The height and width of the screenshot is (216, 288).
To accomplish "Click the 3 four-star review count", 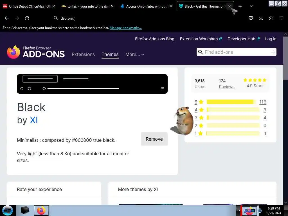I will tap(265, 110).
